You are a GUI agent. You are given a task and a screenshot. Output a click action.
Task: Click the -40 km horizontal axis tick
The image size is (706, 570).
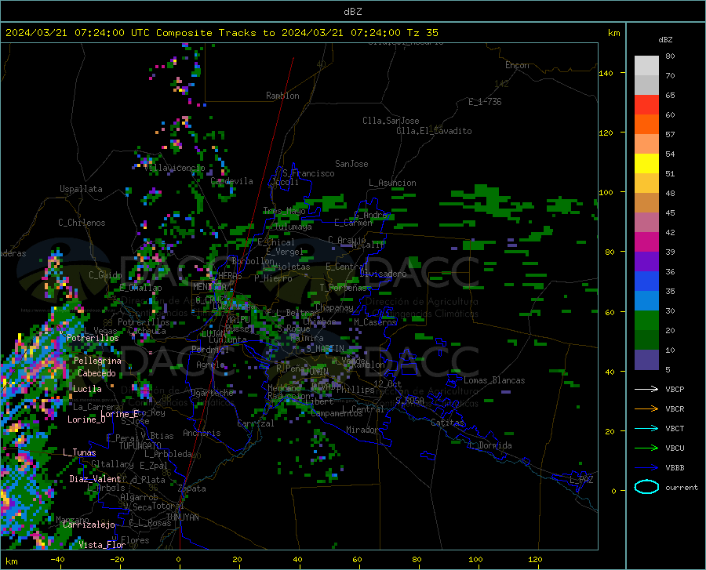coord(57,560)
